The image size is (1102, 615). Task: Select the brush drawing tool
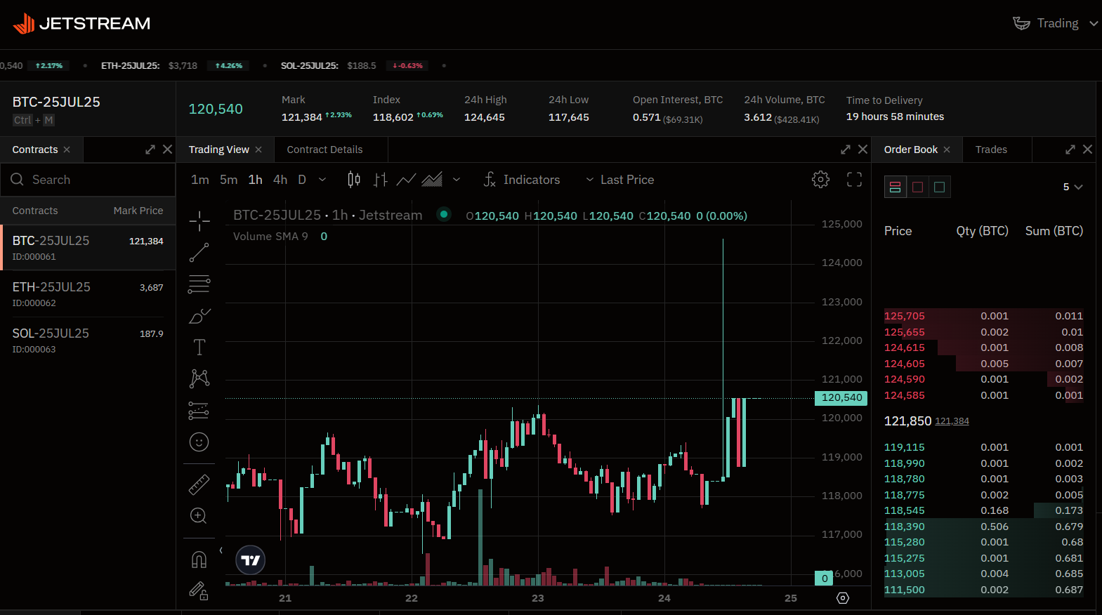pos(199,316)
